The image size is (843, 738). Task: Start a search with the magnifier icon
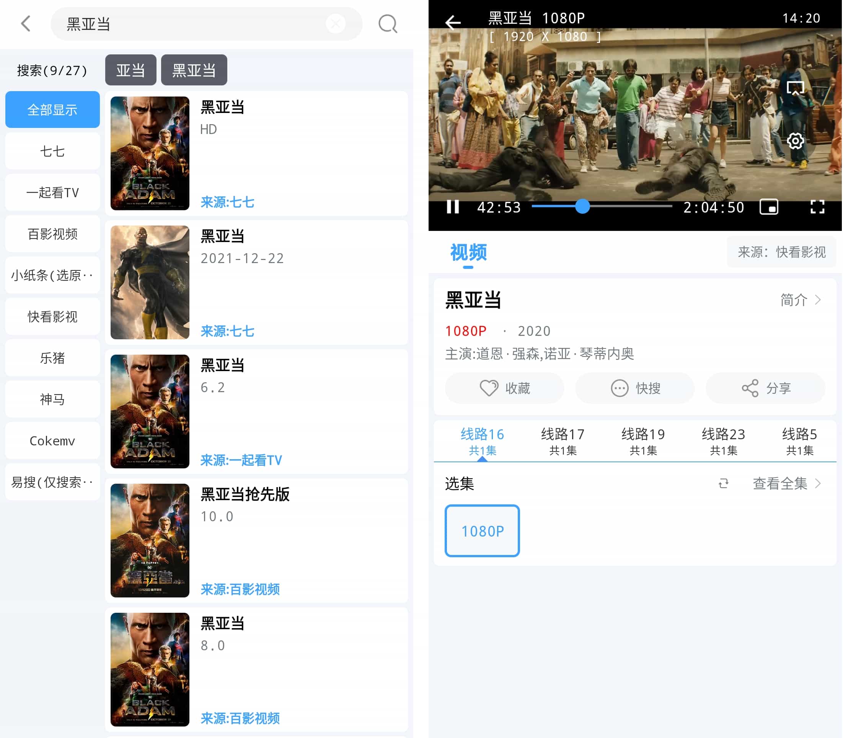click(x=387, y=23)
